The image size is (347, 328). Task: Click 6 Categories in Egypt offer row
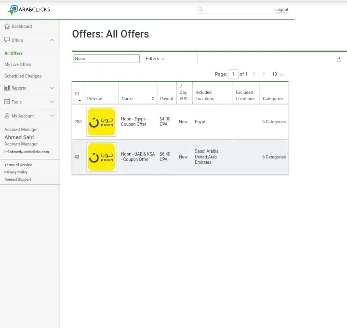tap(274, 122)
